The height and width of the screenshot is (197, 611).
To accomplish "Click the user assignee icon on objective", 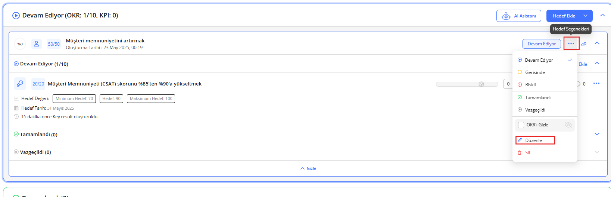I will tap(36, 44).
